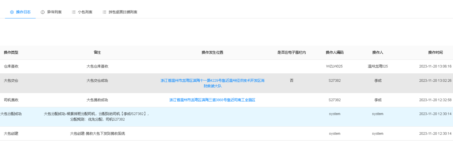Viewport: 453px width, 141px height.
Task: Click the list icon beside 小包列表
Action: pos(74,12)
